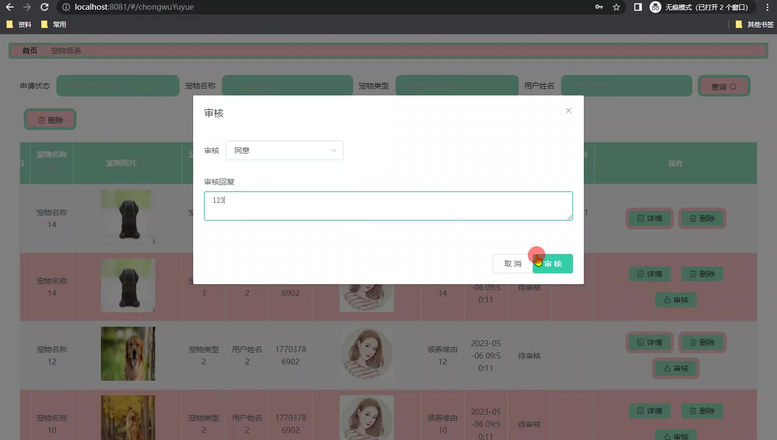777x440 pixels.
Task: Run the search with the 查询 button
Action: pos(724,86)
